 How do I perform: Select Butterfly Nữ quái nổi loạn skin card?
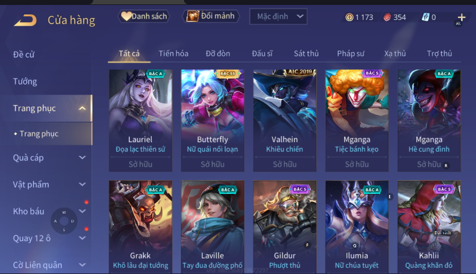coord(213,121)
